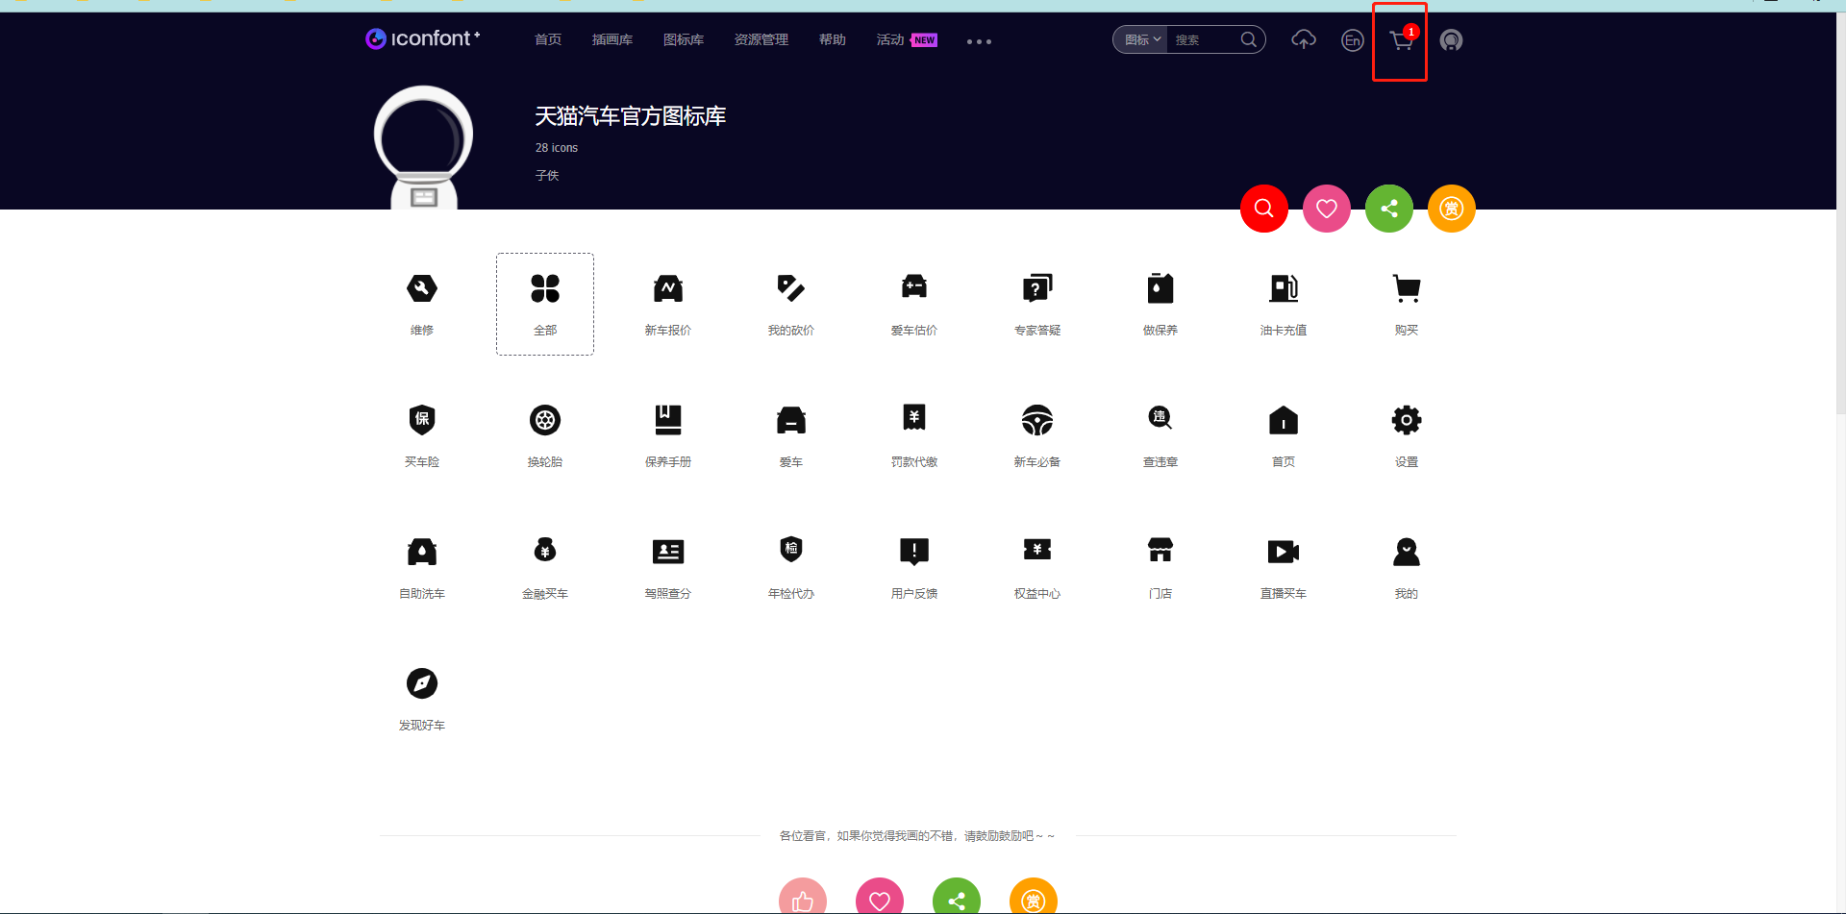This screenshot has width=1846, height=914.
Task: Select the 保养手册 book icon
Action: point(668,420)
